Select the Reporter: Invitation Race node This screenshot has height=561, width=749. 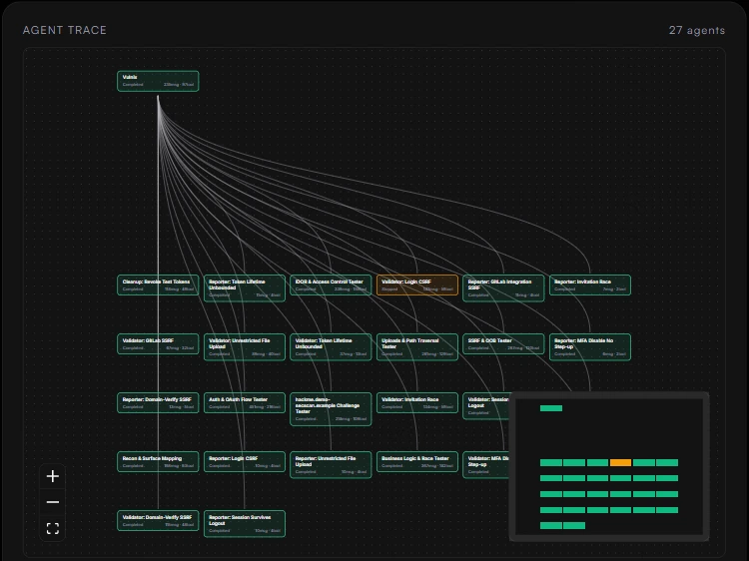tap(590, 285)
